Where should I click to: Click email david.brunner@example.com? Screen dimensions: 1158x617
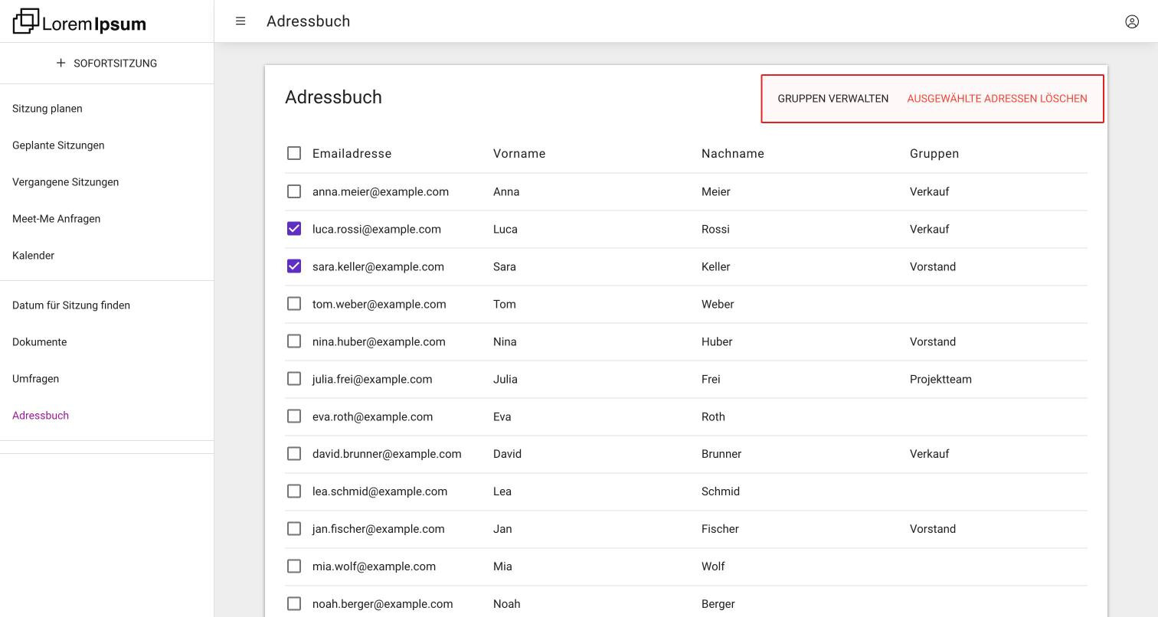click(387, 454)
